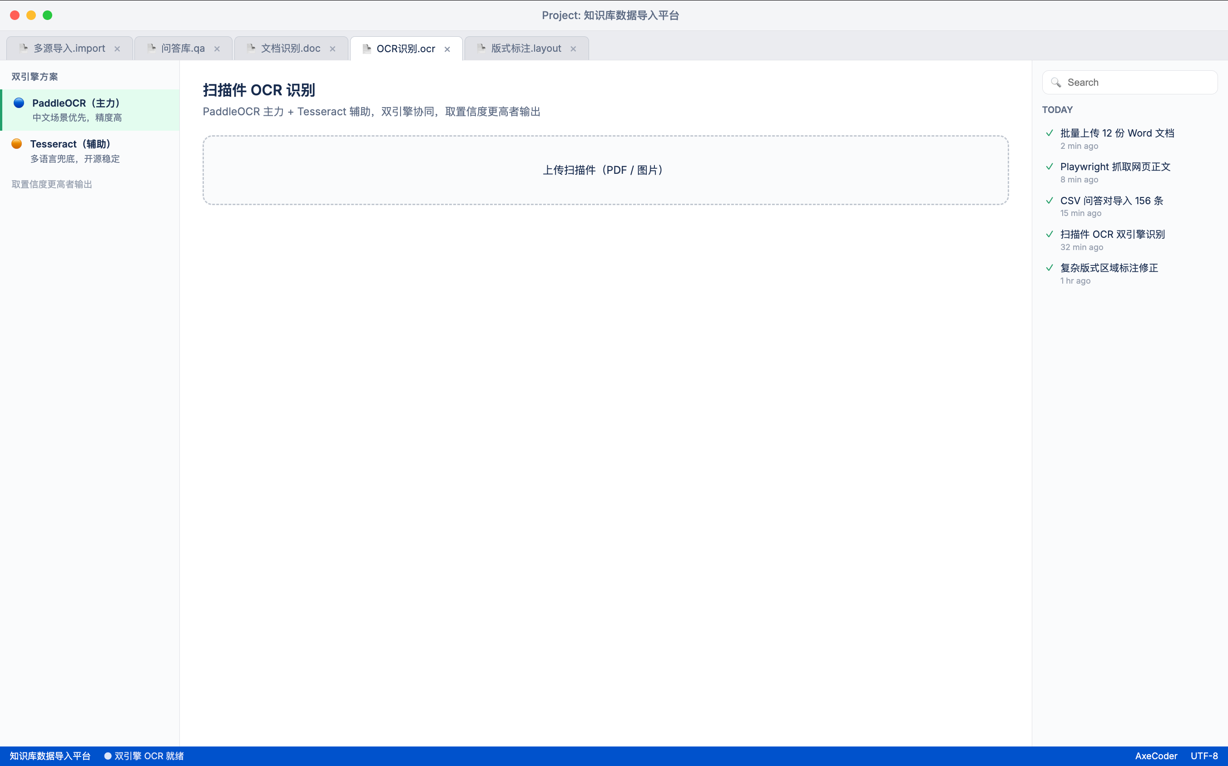Viewport: 1228px width, 766px height.
Task: Click the UTF-8 encoding indicator
Action: 1204,756
